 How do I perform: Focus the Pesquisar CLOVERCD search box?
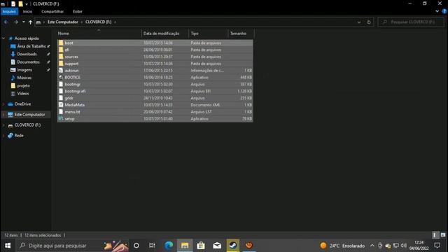(411, 22)
